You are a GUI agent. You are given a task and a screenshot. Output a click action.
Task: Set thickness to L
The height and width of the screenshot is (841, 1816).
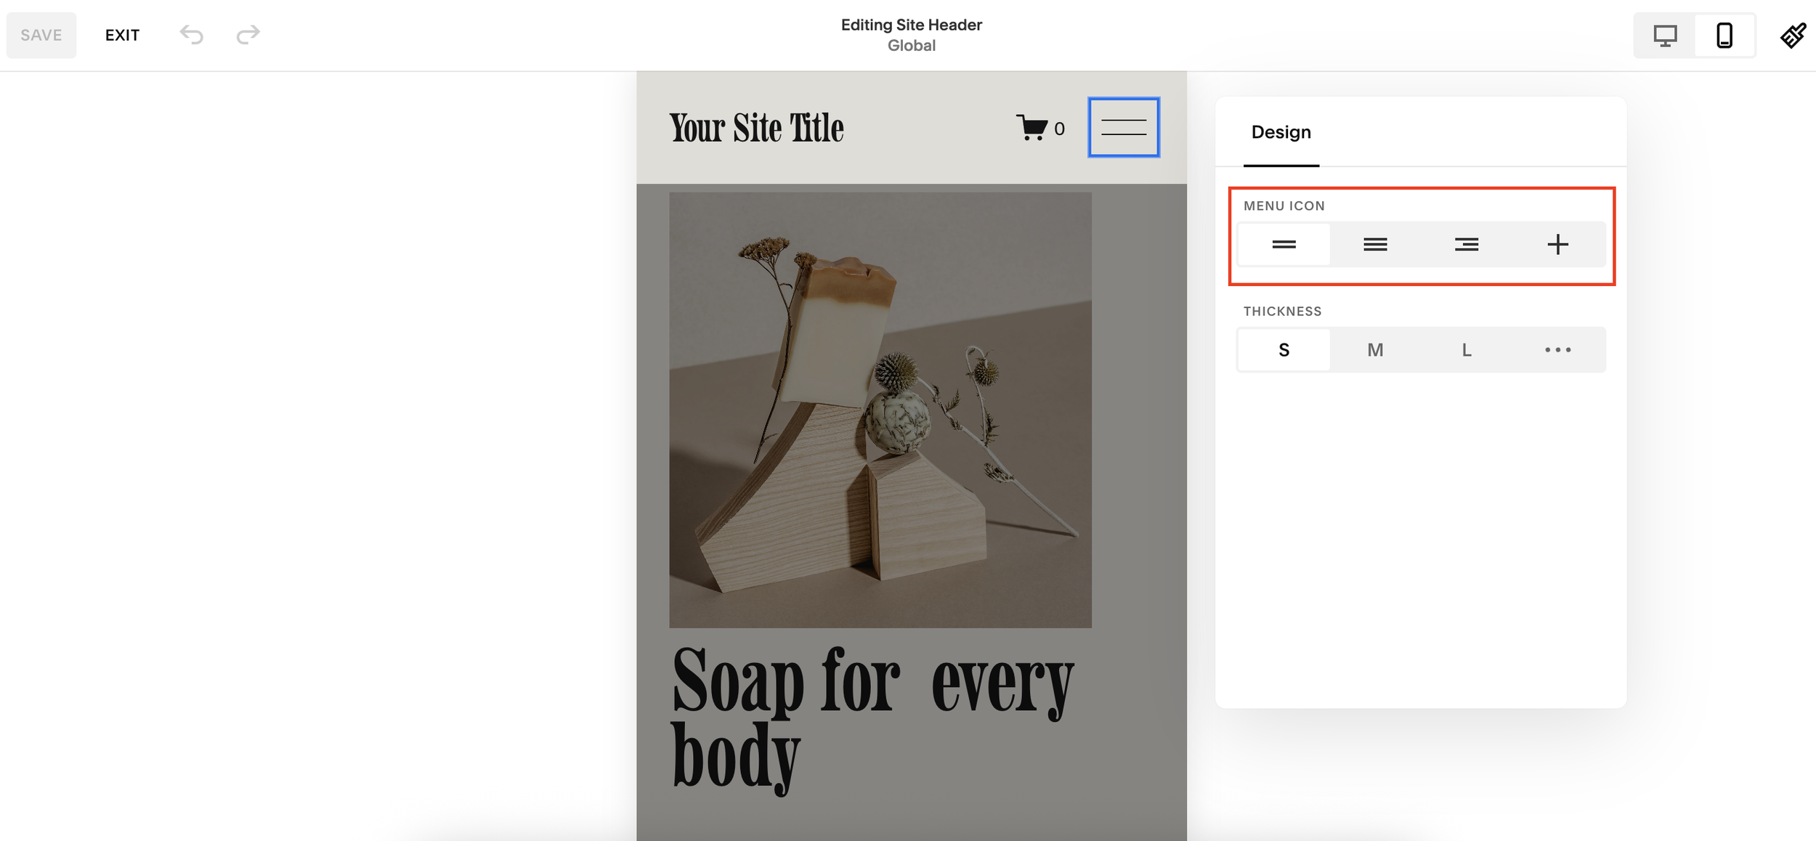pos(1466,350)
